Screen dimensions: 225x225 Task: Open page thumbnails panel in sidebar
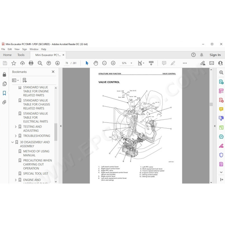(4, 84)
